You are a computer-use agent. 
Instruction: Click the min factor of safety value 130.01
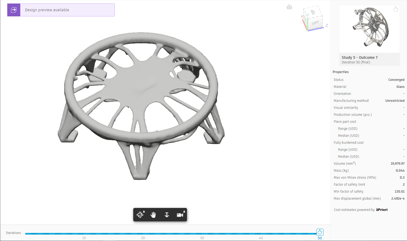coord(399,192)
